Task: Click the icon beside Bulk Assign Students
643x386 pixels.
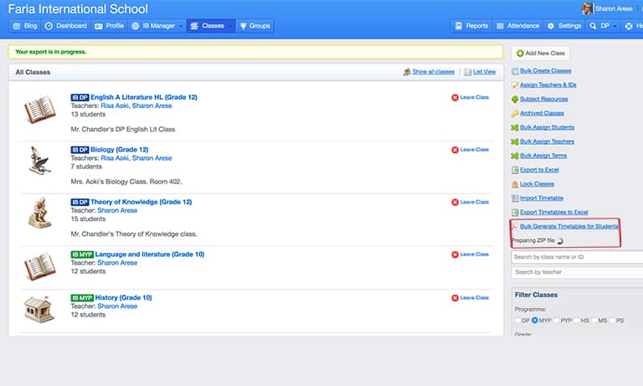Action: click(515, 127)
